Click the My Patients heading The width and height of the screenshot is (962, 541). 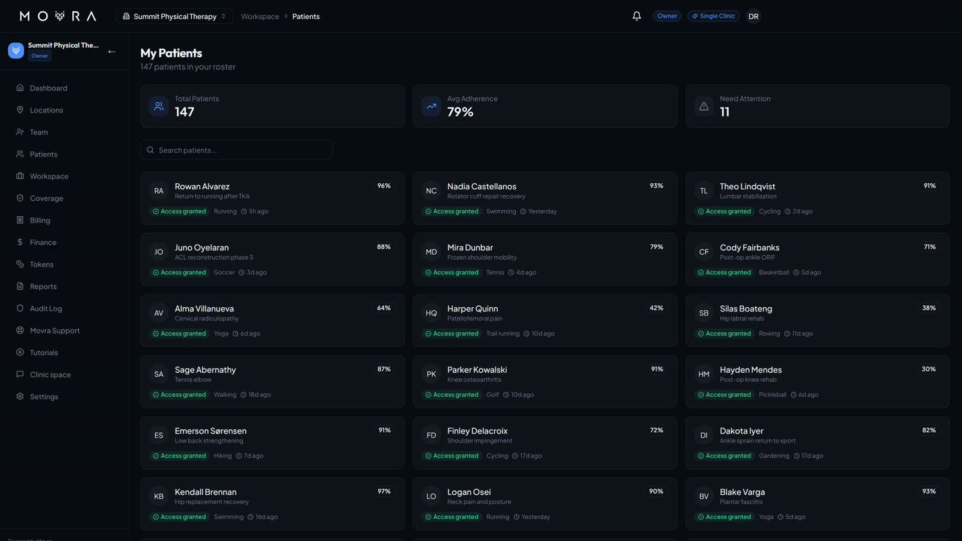(171, 53)
